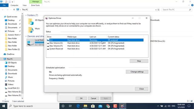The height and width of the screenshot is (109, 194).
Task: Open Music under This PC sidebar
Action: pos(10,77)
